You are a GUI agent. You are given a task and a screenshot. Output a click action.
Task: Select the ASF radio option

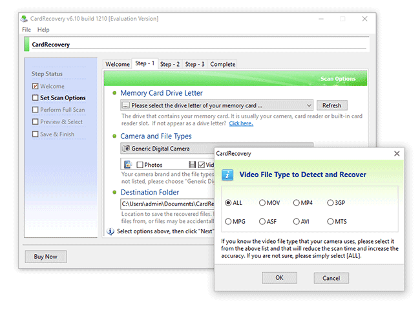coord(268,221)
